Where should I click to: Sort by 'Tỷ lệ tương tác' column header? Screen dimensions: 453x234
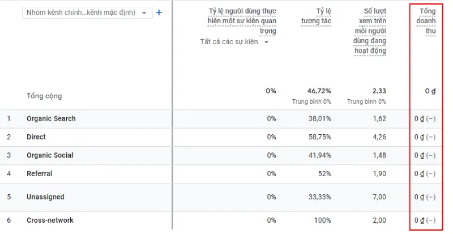(316, 16)
